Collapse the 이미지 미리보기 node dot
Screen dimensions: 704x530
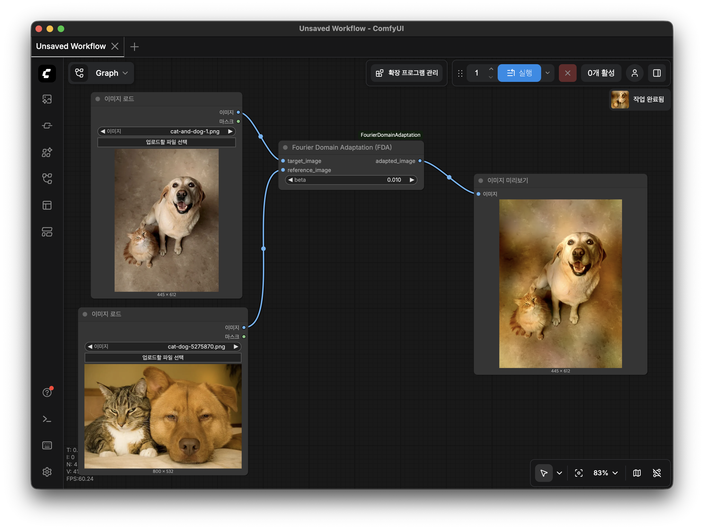tap(481, 181)
